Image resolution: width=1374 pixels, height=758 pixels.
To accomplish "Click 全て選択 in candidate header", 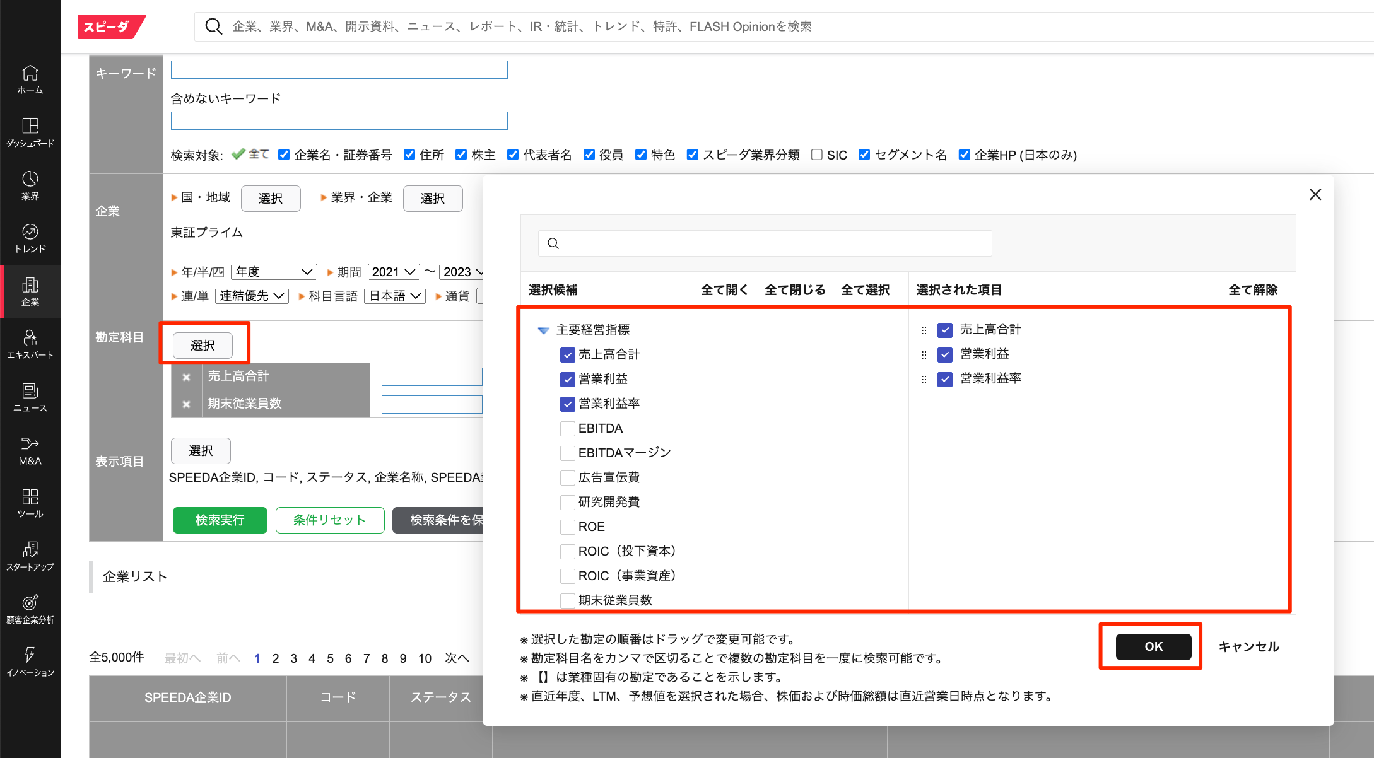I will (x=865, y=290).
